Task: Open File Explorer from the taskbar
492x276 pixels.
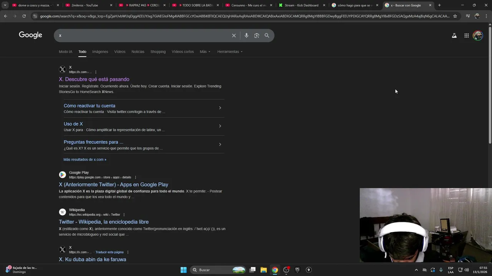Action: point(264,270)
